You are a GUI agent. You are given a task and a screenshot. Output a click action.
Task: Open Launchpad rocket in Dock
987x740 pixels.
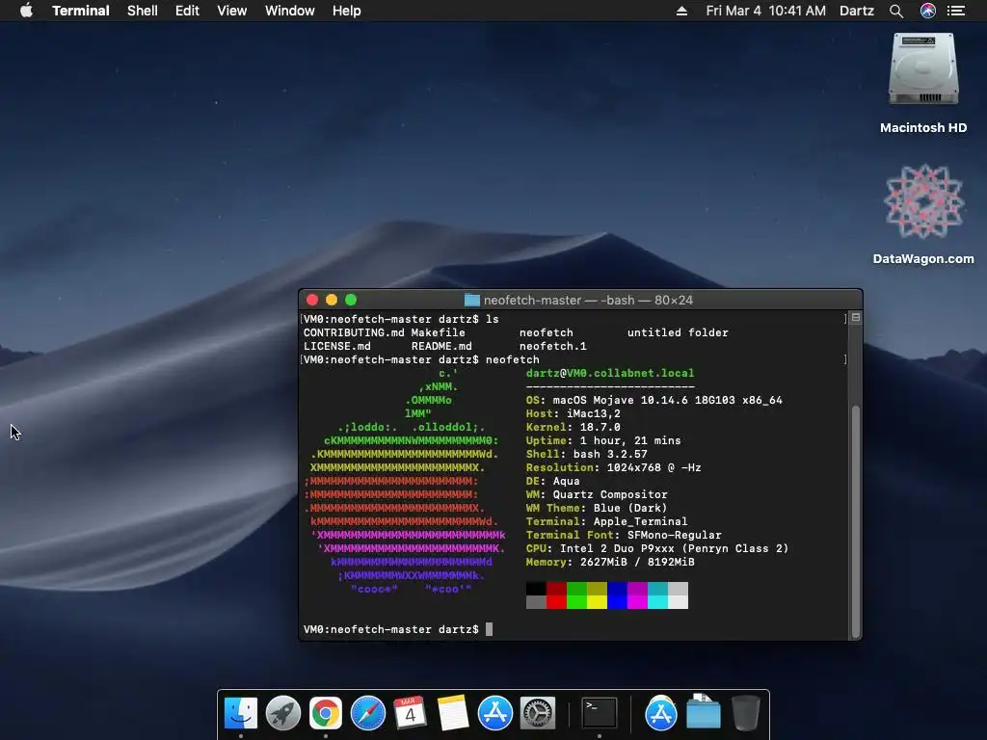(282, 713)
